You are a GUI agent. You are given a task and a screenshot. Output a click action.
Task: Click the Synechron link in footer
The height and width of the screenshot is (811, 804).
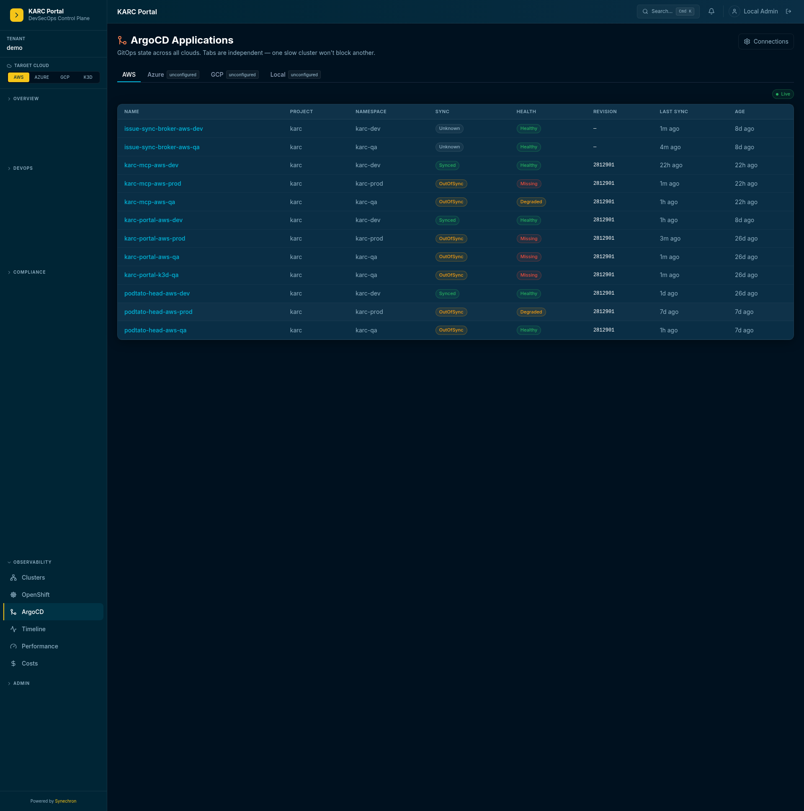point(66,801)
